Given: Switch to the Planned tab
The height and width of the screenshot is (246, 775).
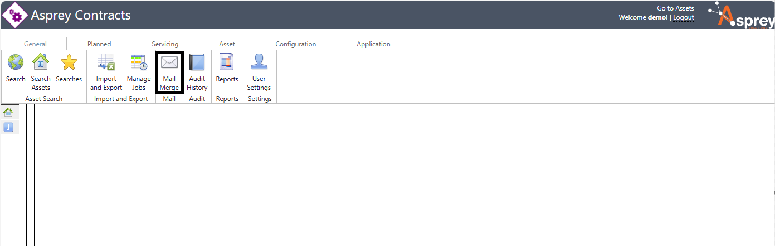Looking at the screenshot, I should pyautogui.click(x=99, y=44).
